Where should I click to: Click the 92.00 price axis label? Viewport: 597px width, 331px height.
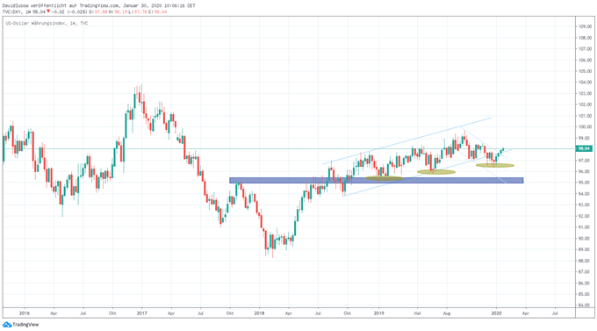[585, 216]
